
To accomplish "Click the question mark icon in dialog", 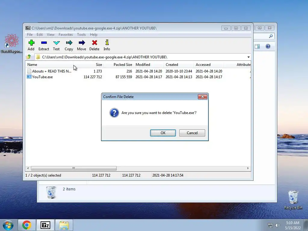I will [x=114, y=113].
